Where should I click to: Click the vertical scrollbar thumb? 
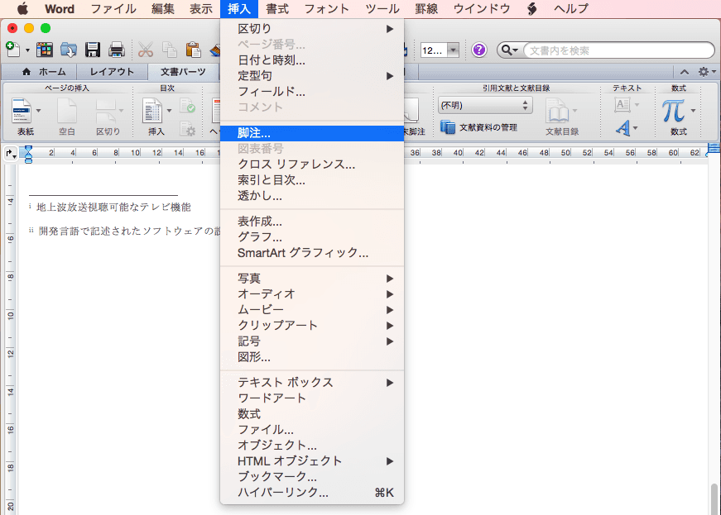click(714, 499)
